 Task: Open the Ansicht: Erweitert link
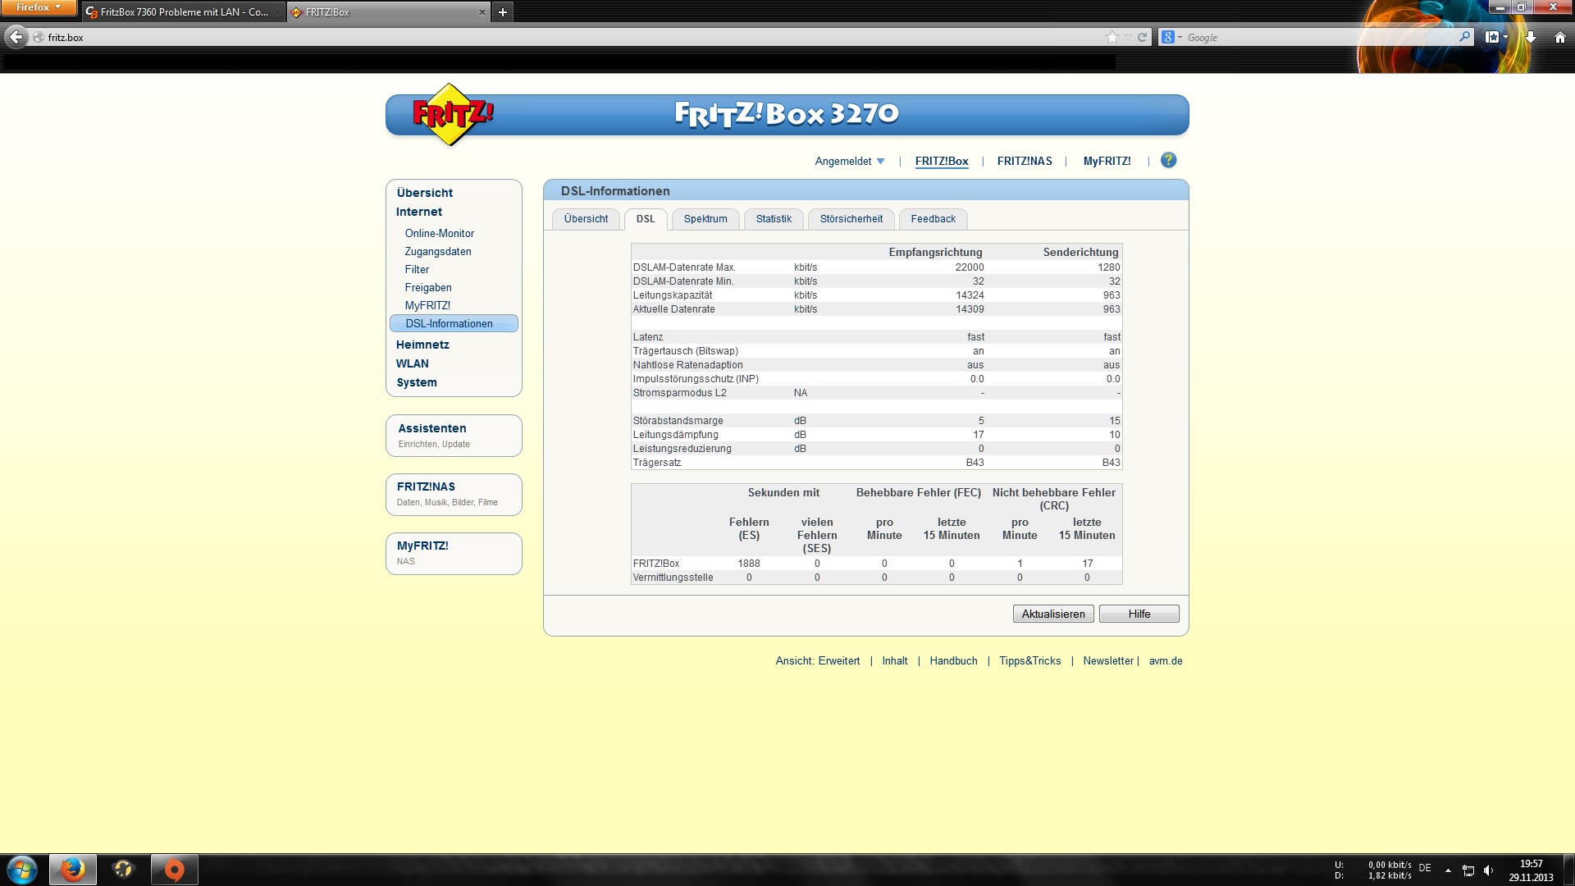point(817,660)
